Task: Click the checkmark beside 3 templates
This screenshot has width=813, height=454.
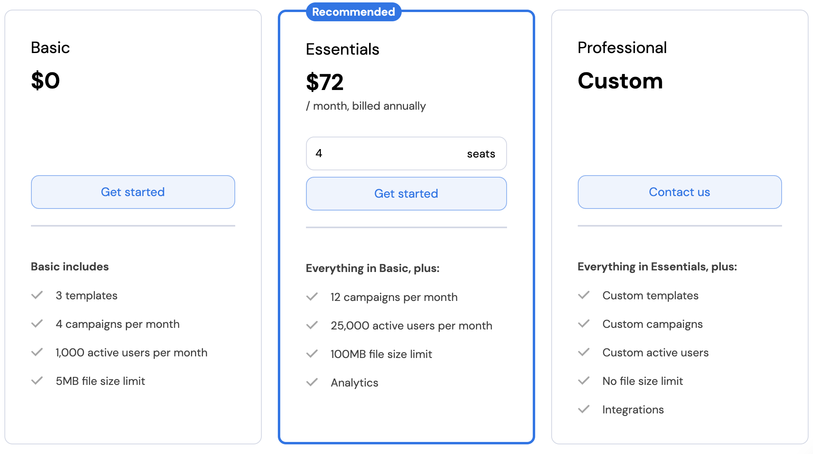Action: [37, 295]
